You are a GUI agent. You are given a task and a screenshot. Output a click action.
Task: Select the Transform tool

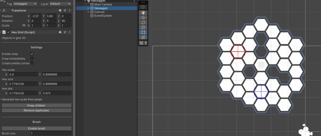coord(143,37)
